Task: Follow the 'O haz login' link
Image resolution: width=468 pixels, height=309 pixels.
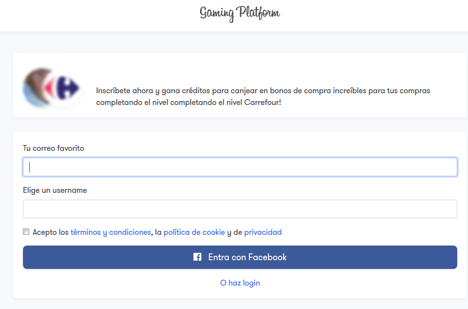Action: (240, 283)
